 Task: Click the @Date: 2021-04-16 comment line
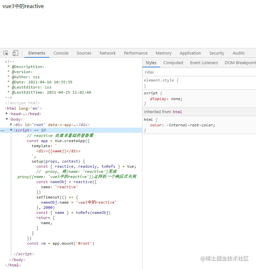(40, 82)
